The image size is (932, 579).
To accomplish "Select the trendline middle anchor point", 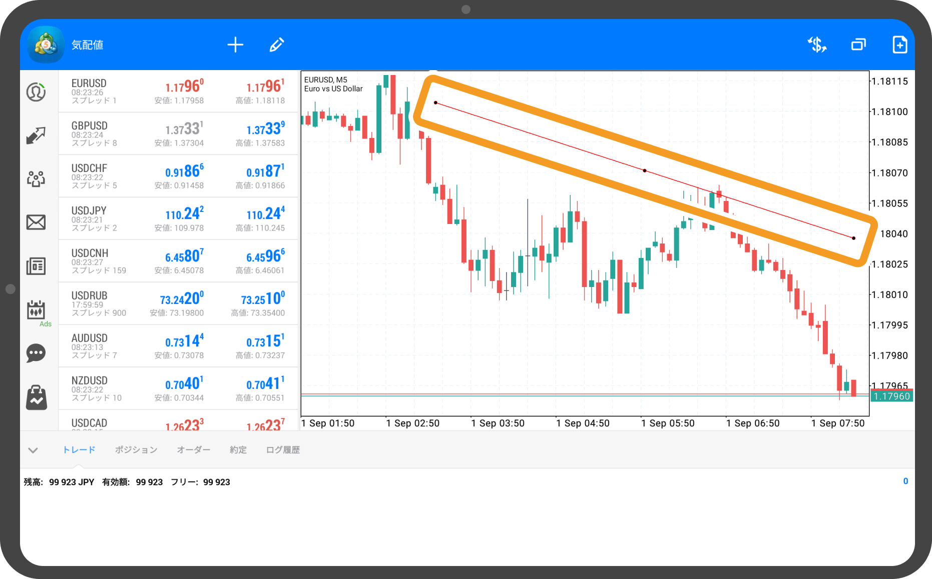I will tap(645, 170).
